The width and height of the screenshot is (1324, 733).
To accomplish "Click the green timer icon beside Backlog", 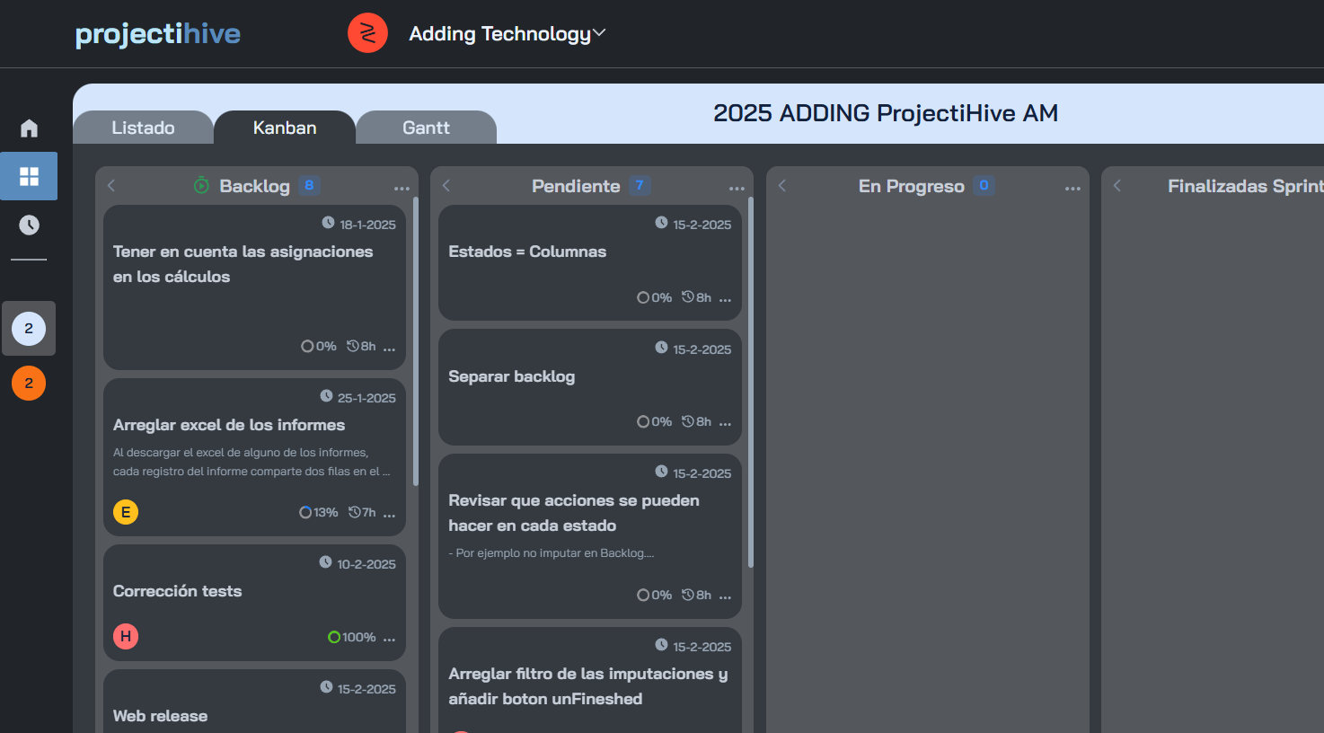I will 201,186.
